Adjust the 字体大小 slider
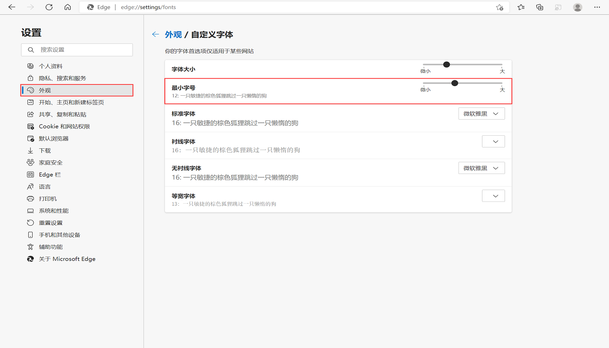 click(x=446, y=64)
